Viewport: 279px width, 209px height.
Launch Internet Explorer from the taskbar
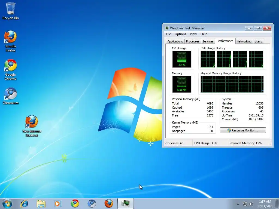(x=24, y=204)
